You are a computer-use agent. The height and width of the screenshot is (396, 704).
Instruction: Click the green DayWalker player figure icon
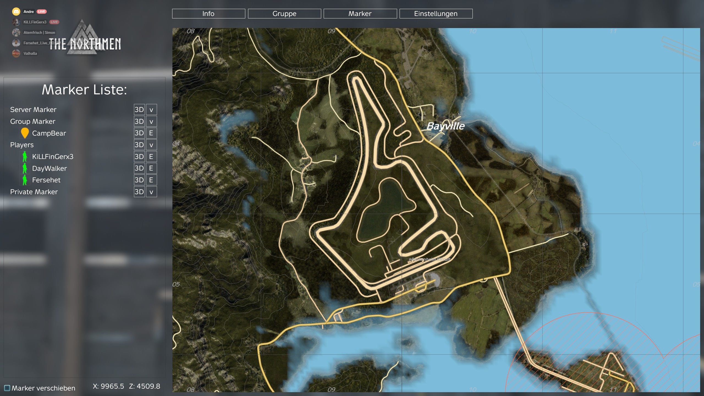tap(25, 168)
